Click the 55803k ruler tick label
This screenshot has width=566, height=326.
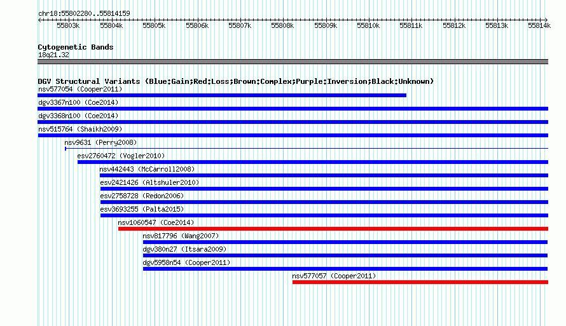68,25
